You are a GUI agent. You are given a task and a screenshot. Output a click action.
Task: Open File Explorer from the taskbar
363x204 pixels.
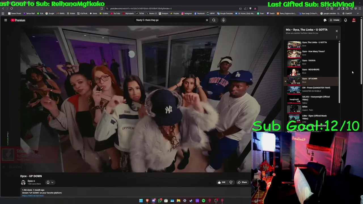click(x=178, y=201)
